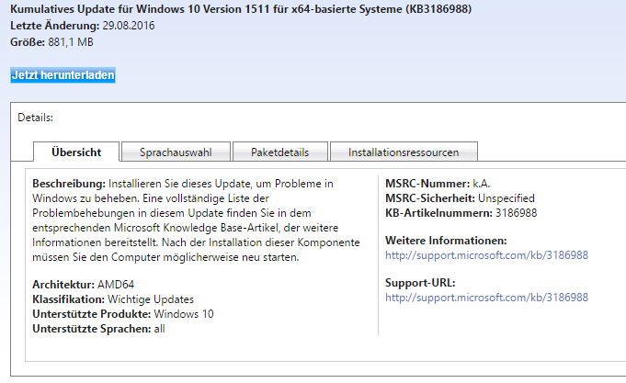Click the Details: label
This screenshot has width=626, height=383.
[35, 118]
